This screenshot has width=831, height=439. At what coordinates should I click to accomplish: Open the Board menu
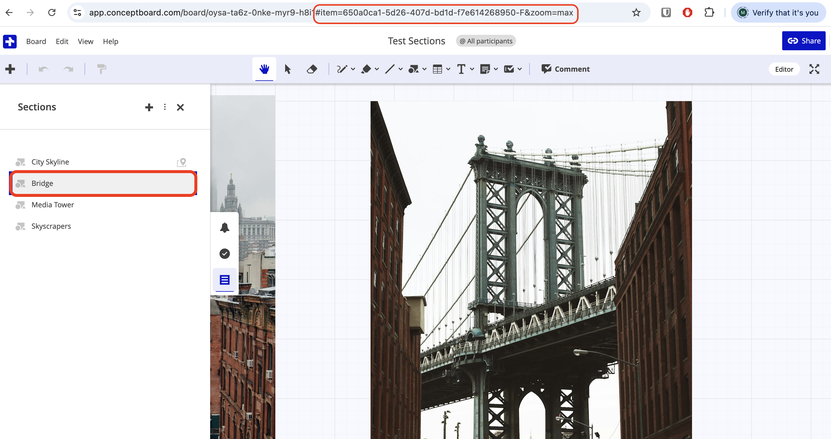pos(36,41)
